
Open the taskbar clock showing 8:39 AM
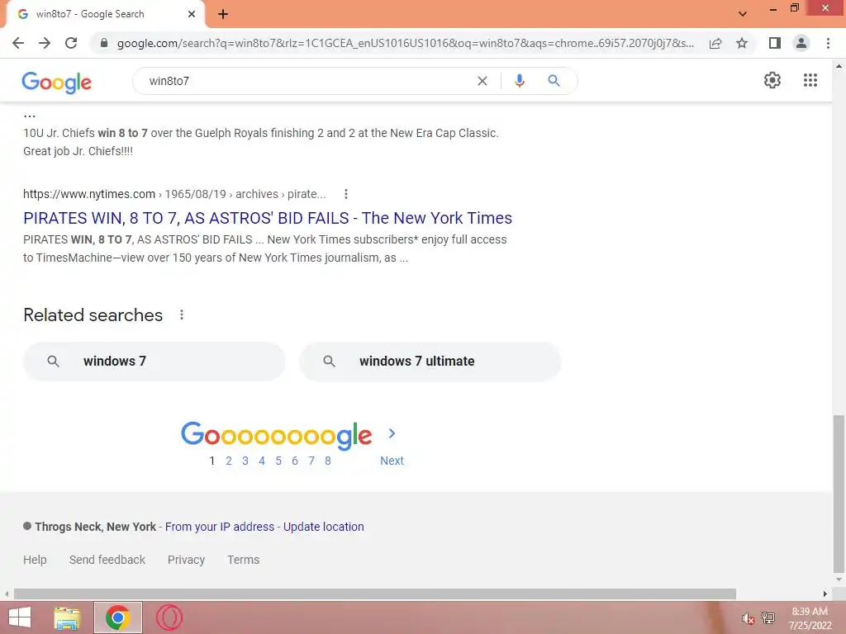click(810, 618)
